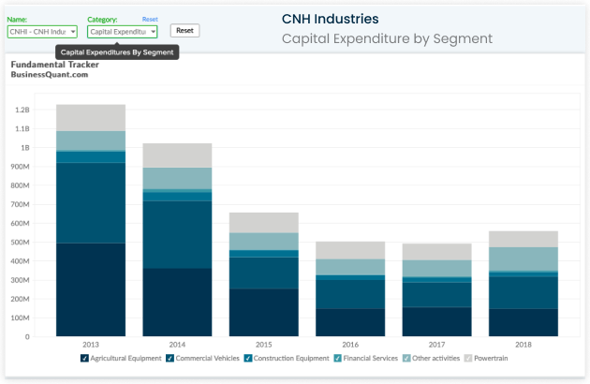This screenshot has width=590, height=384.
Task: Click the 100M y-axis label
Action: pos(20,318)
